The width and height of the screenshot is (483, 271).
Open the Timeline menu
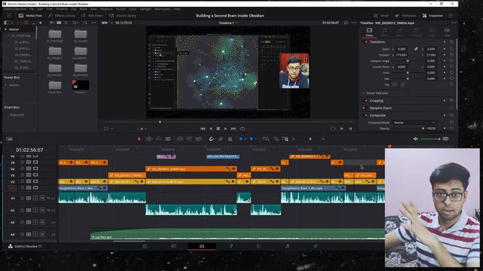tap(62, 9)
